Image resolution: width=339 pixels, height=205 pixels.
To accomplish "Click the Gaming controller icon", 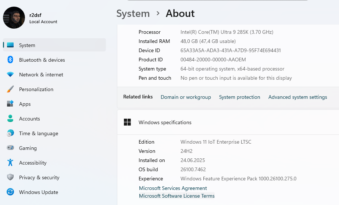I will click(x=10, y=148).
